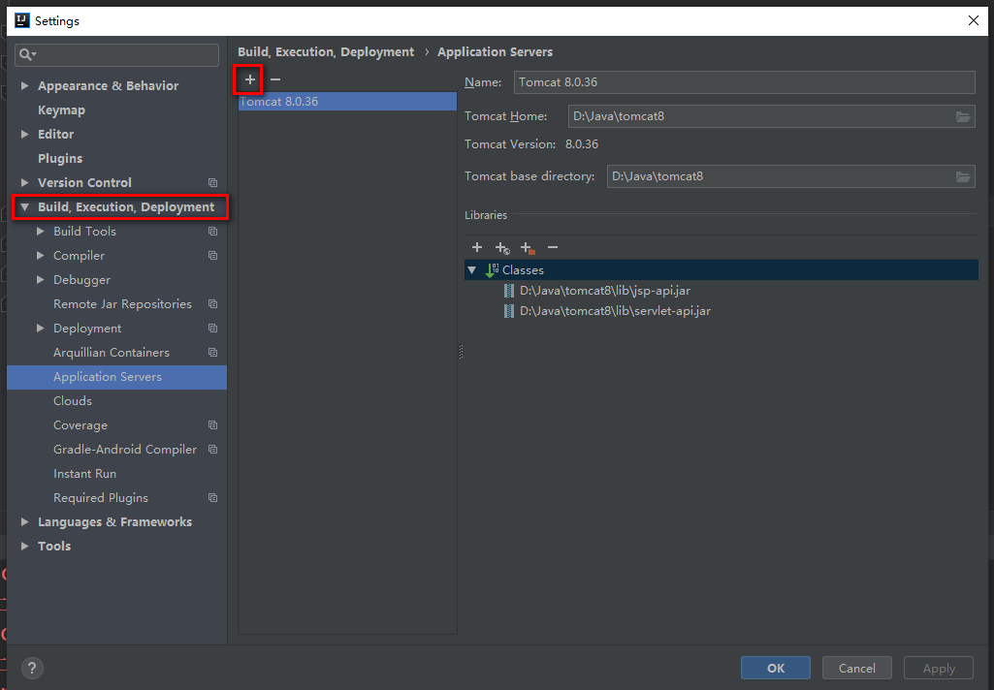Screen dimensions: 994x690
Task: Click the attach-URL plus icon in Libraries
Action: [x=502, y=248]
